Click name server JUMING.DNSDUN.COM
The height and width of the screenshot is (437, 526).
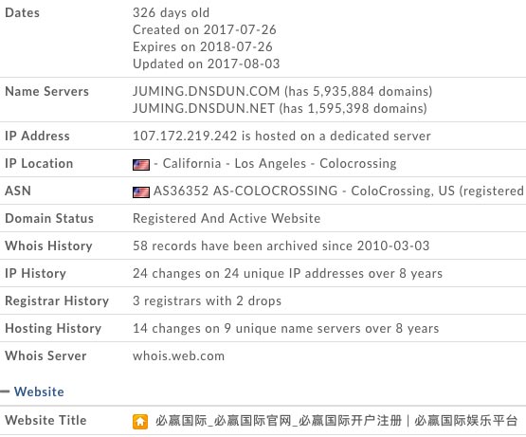pos(206,91)
